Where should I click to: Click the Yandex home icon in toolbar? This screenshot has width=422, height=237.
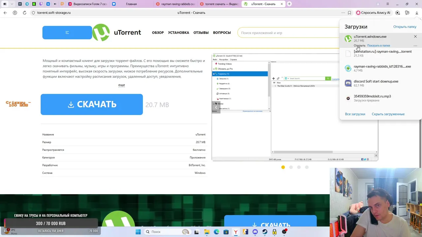point(15,13)
